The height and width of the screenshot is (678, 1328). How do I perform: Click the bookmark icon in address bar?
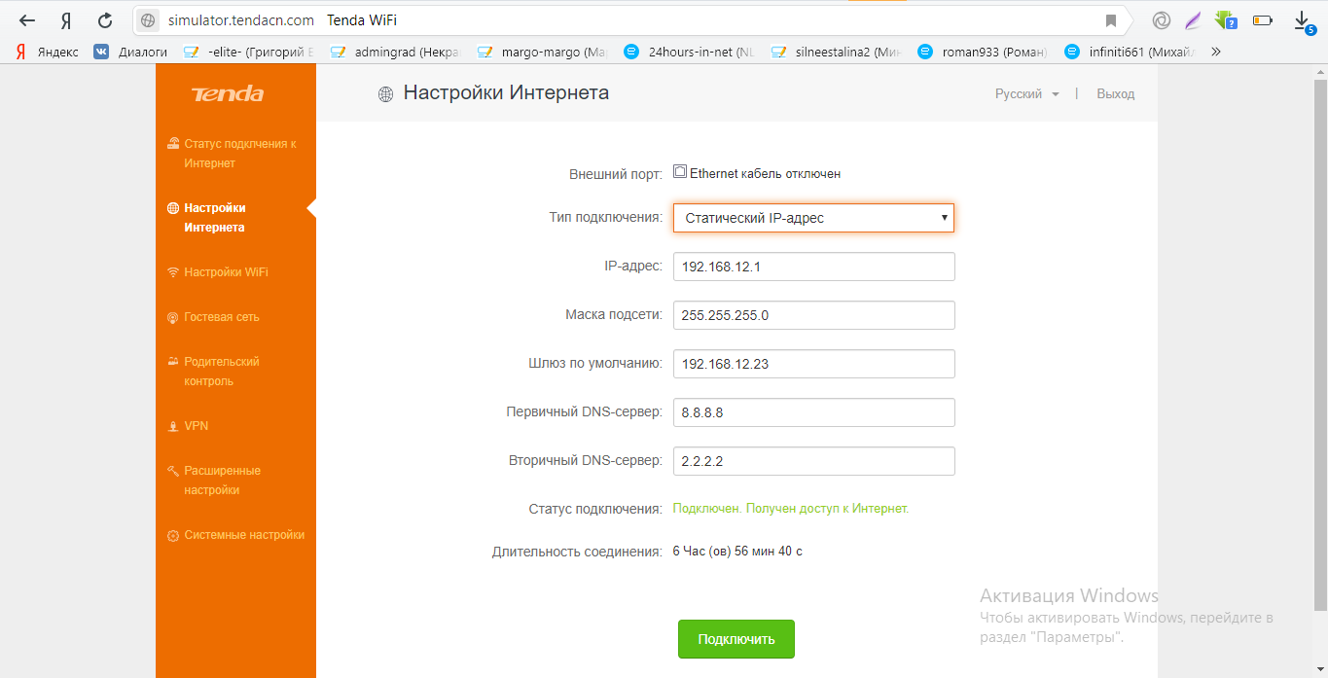[x=1111, y=20]
